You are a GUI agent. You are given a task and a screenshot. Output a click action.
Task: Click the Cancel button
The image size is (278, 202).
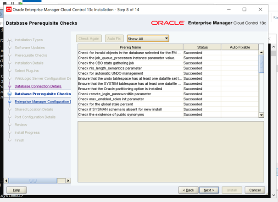coord(255,190)
